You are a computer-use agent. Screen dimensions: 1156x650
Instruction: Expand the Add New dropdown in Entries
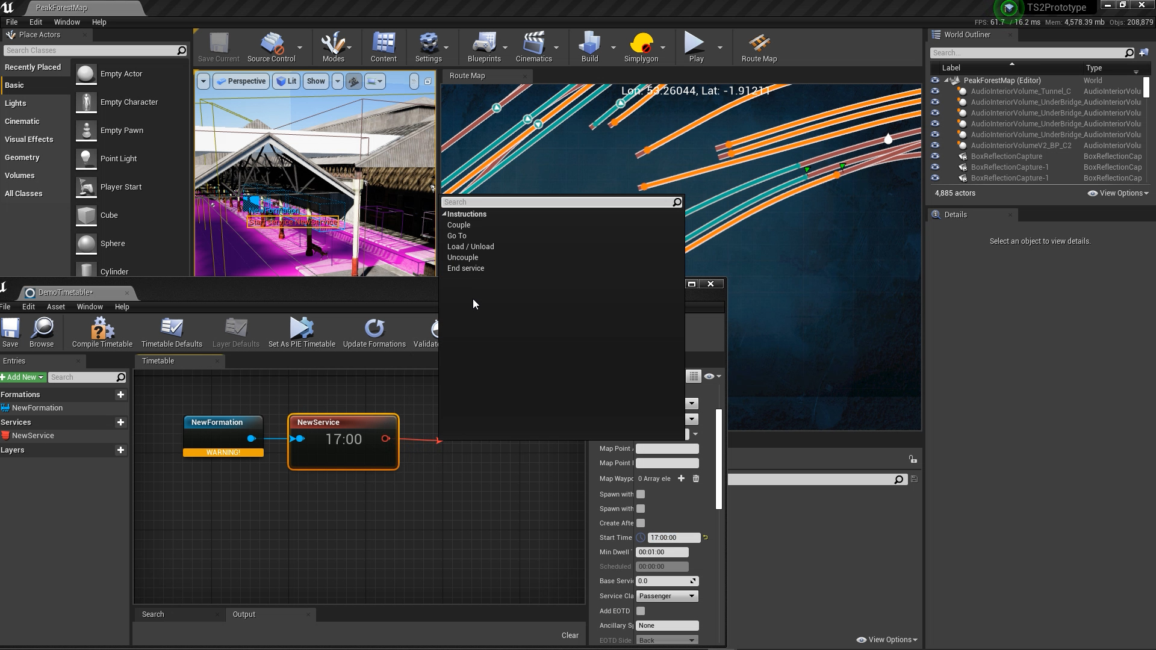(22, 377)
